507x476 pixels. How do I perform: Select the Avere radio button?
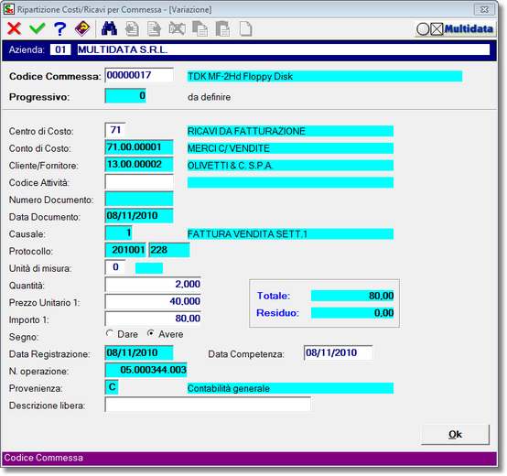coord(151,333)
